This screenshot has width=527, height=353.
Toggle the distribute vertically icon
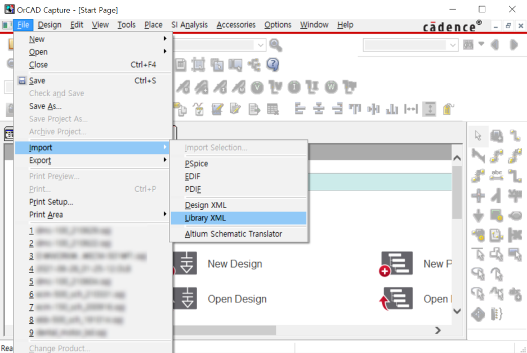pyautogui.click(x=430, y=109)
